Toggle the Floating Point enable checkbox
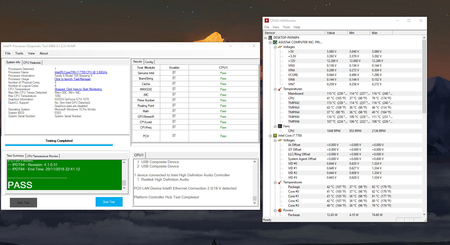The width and height of the screenshot is (450, 245). click(174, 106)
